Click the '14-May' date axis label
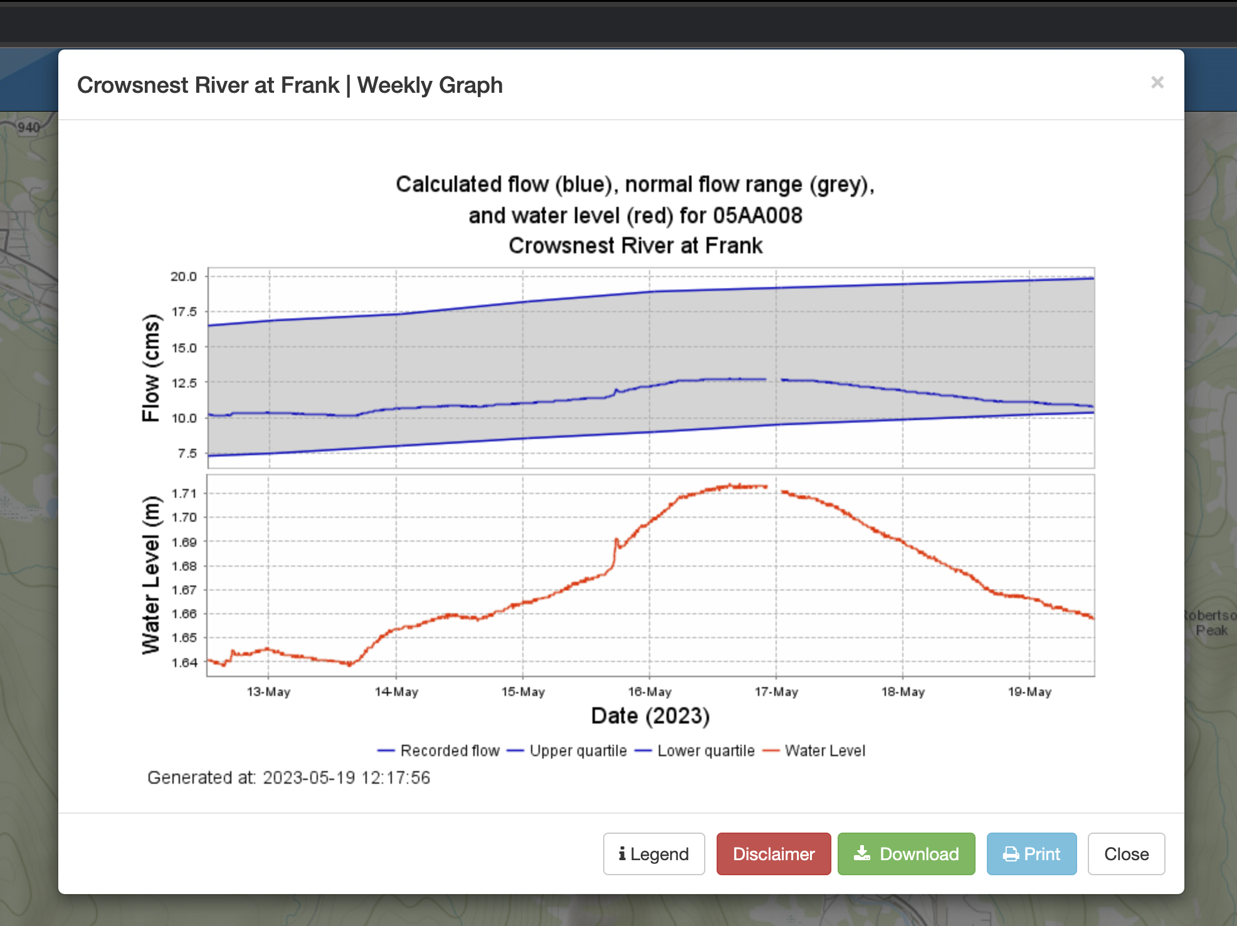The height and width of the screenshot is (926, 1237). [x=396, y=692]
